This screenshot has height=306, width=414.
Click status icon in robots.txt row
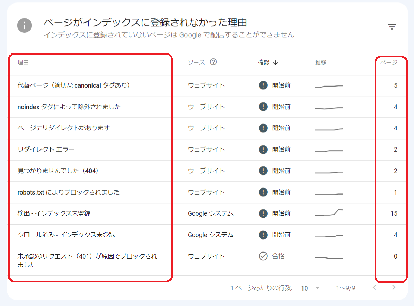263,192
